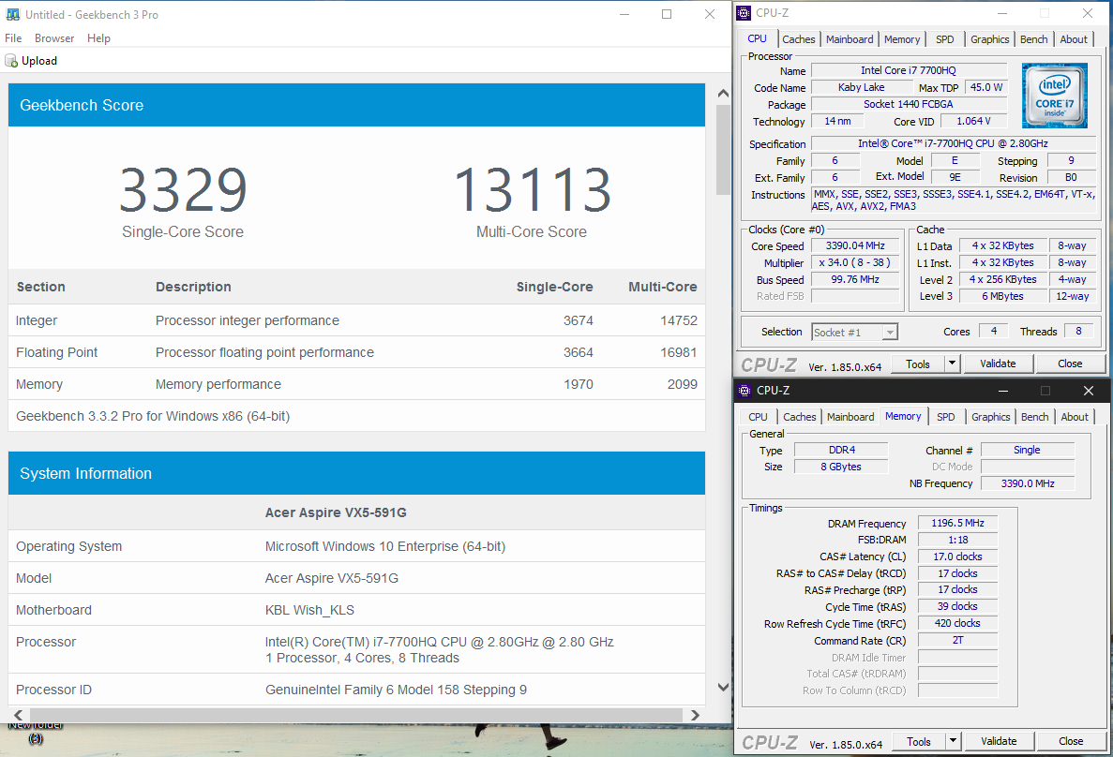
Task: Open Tools dropdown arrow in upper CPU-Z window
Action: point(952,364)
